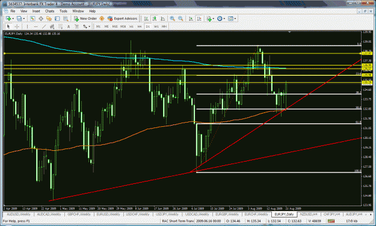Toggle chart Auto Scroll
This screenshot has height=226, width=376.
pyautogui.click(x=191, y=19)
